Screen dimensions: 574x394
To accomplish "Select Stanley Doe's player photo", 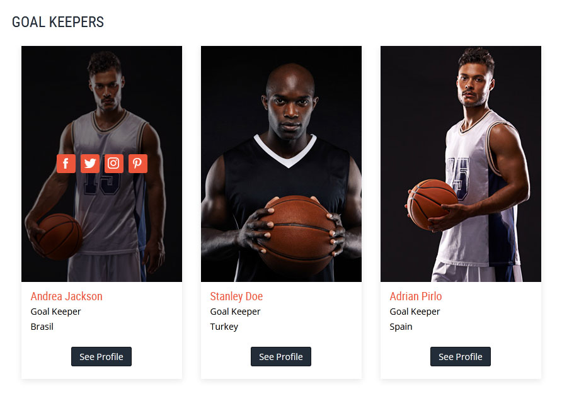I will pos(281,164).
